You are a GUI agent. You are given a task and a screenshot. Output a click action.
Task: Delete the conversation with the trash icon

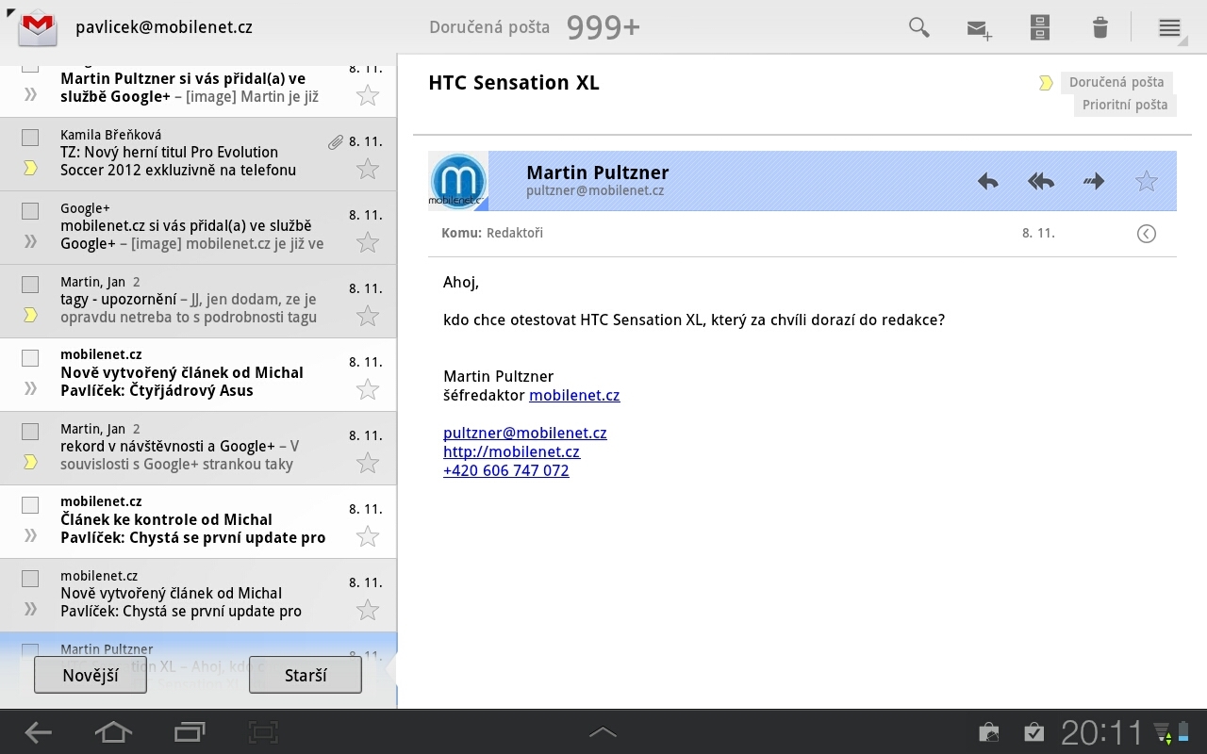1100,27
